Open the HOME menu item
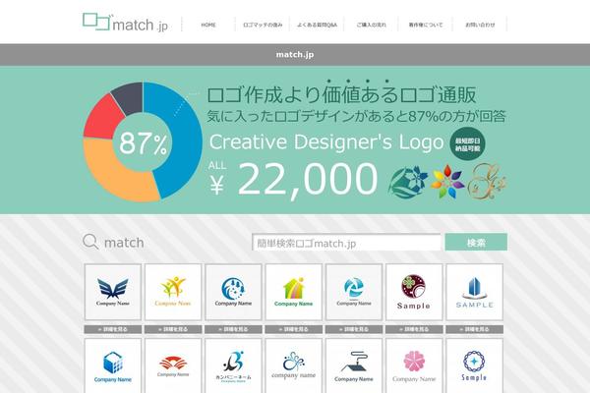The height and width of the screenshot is (393, 590). pos(208,25)
